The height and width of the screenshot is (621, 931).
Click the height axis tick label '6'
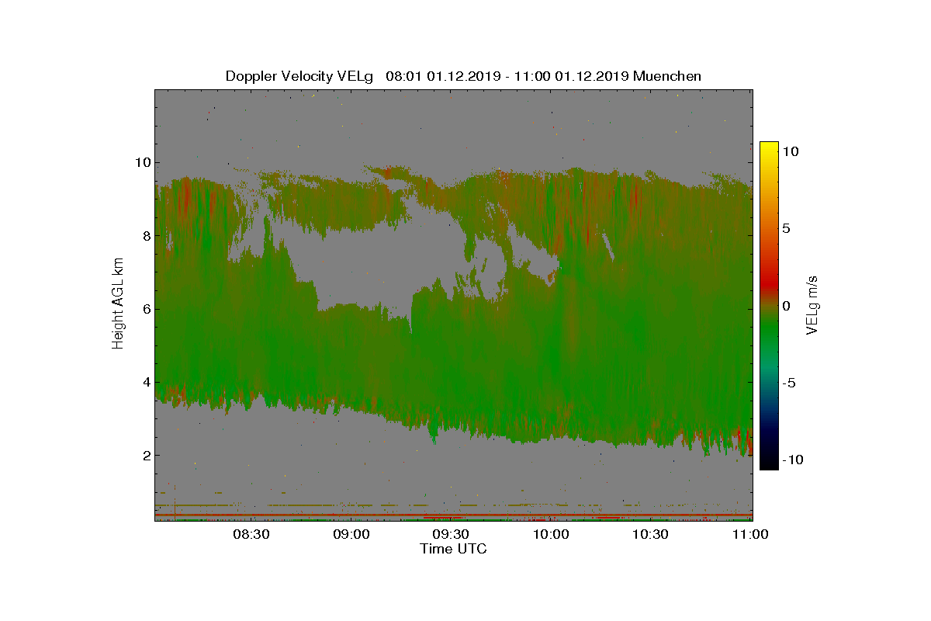point(145,309)
